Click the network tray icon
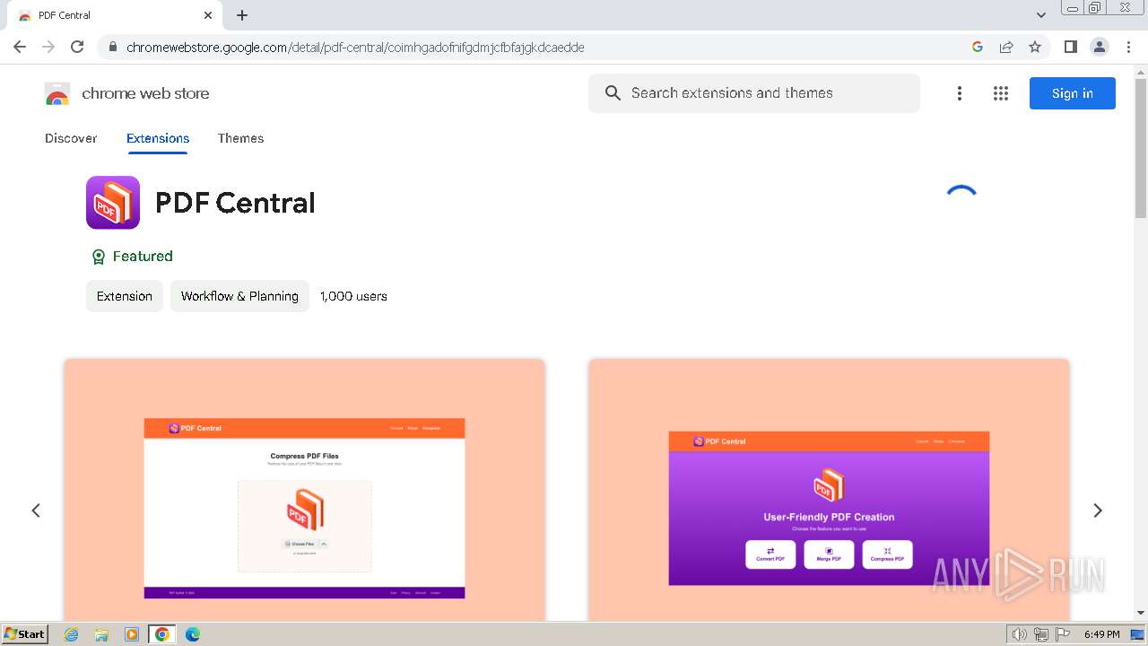The image size is (1148, 646). tap(1041, 634)
